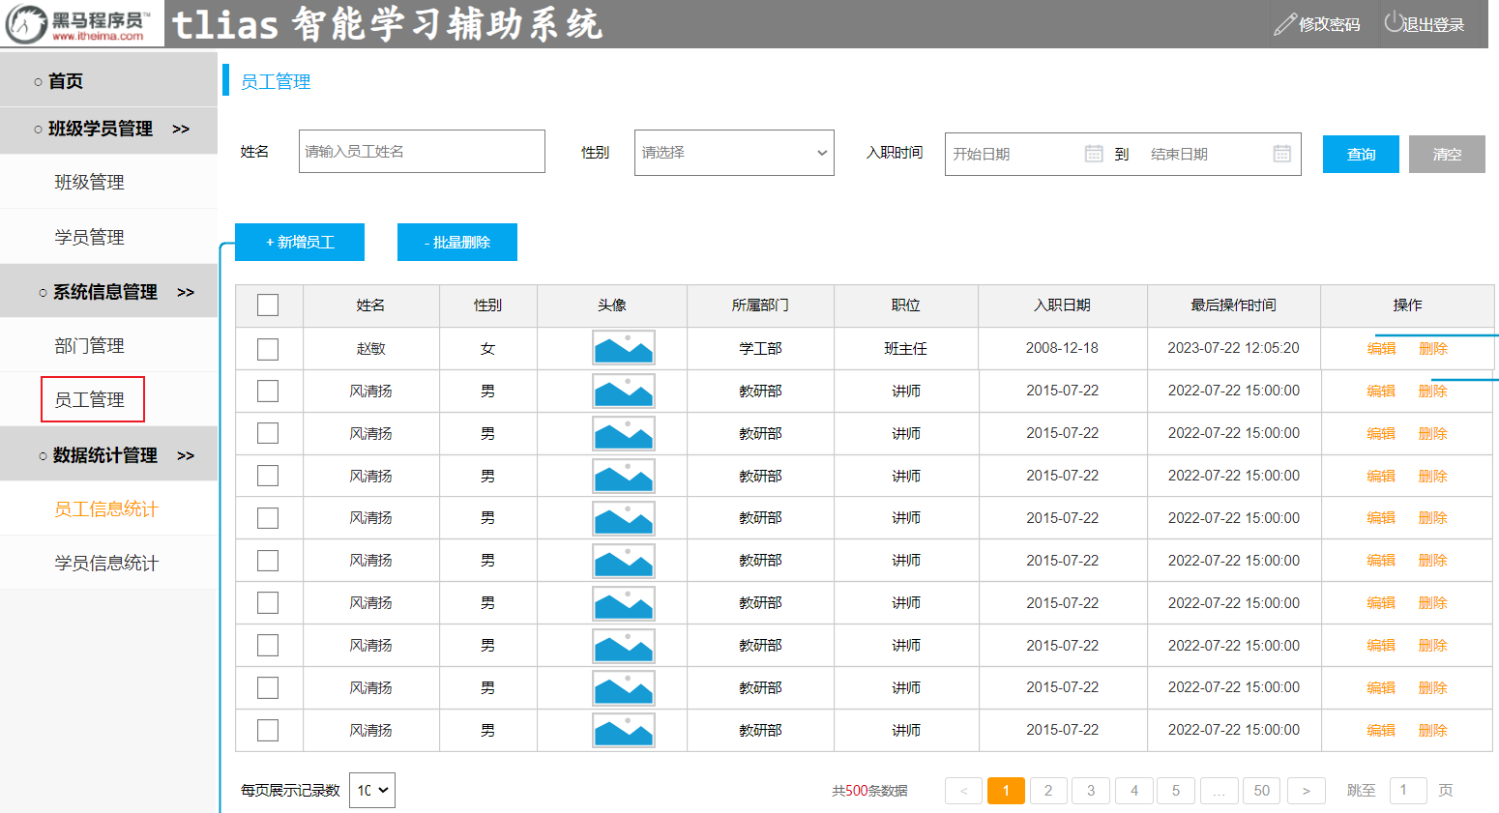
Task: Open 部门管理 in the sidebar
Action: (x=89, y=346)
